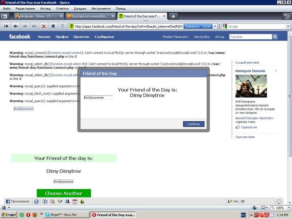292x219 pixels.
Task: Open a new tab with the plus button
Action: pyautogui.click(x=173, y=17)
